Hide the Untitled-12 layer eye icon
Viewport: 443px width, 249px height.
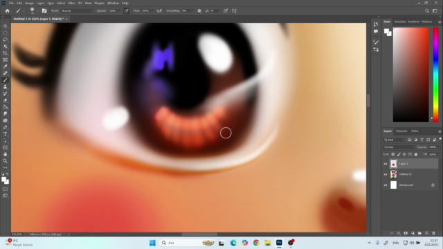(386, 174)
